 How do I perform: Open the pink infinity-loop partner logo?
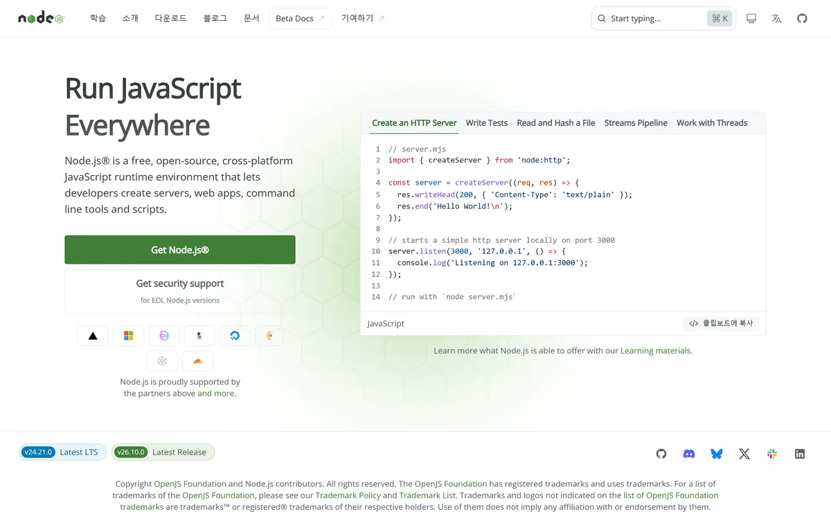(164, 336)
